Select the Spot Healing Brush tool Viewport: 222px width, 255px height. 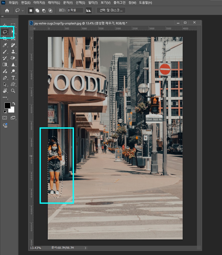(13, 45)
